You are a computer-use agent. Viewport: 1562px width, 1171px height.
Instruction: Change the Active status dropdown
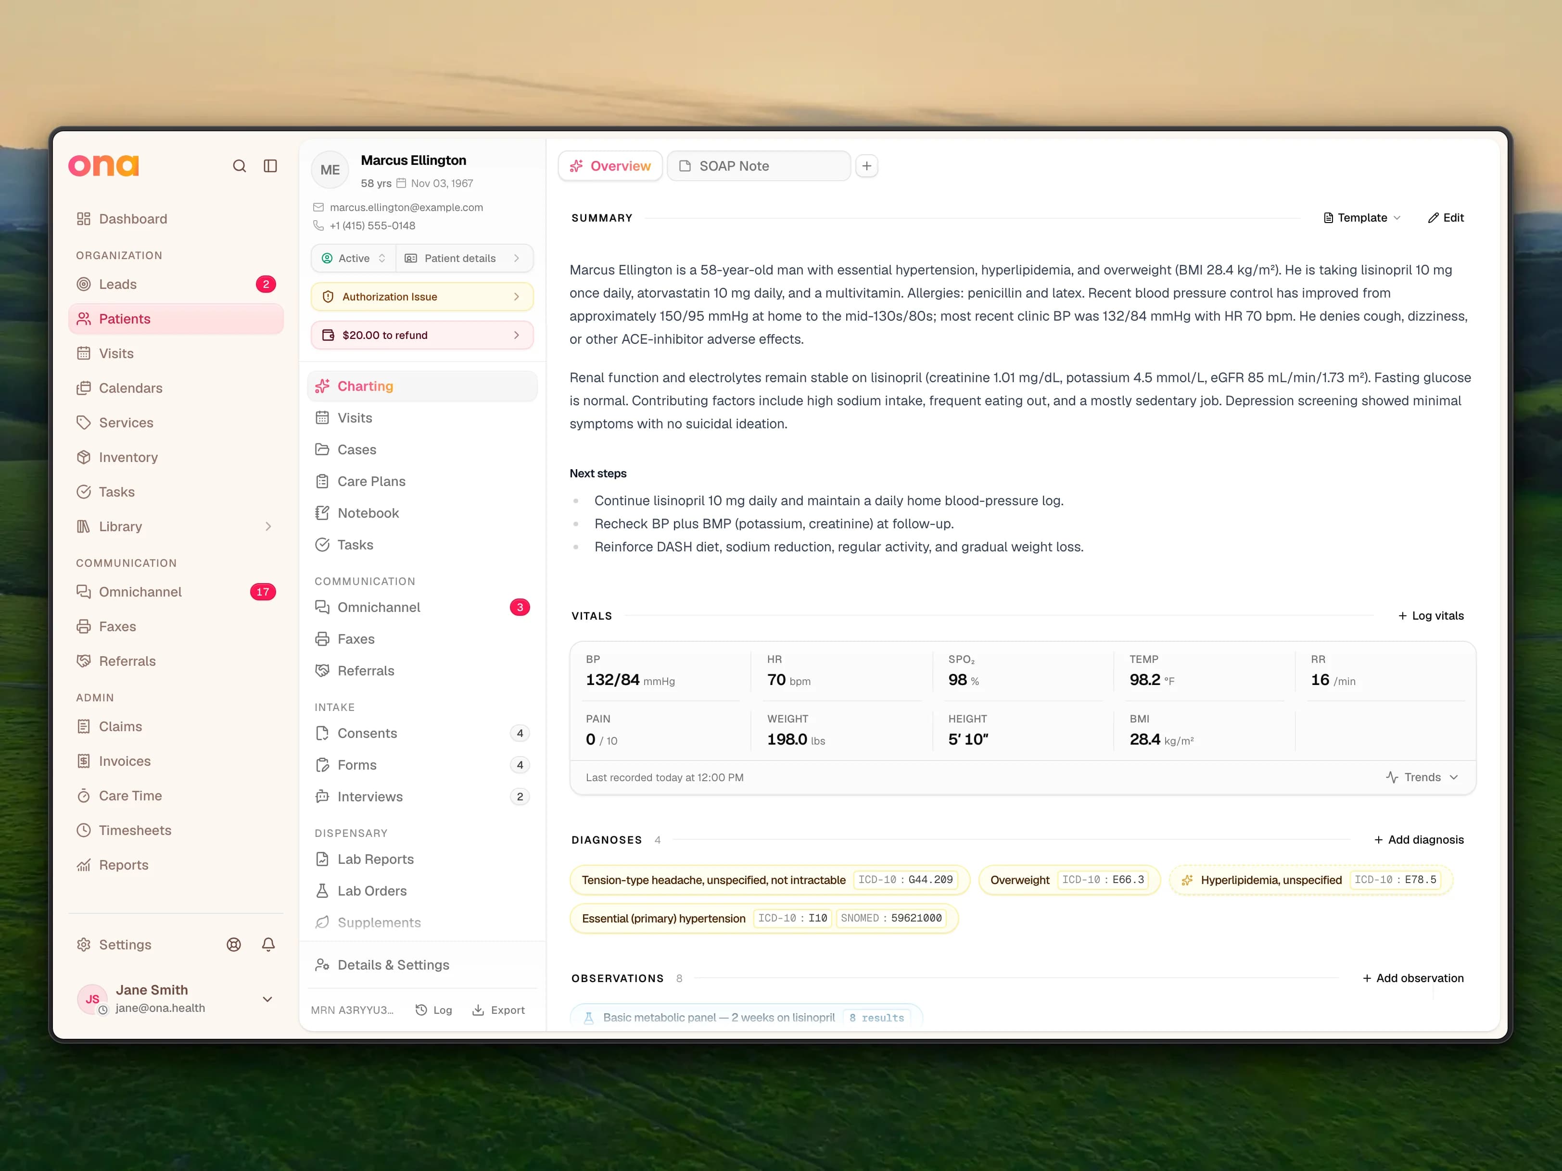(354, 258)
